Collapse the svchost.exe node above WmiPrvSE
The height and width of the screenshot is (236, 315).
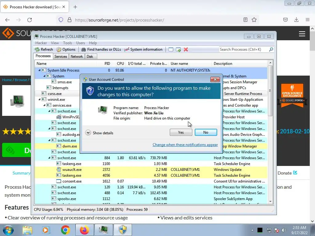coord(49,111)
